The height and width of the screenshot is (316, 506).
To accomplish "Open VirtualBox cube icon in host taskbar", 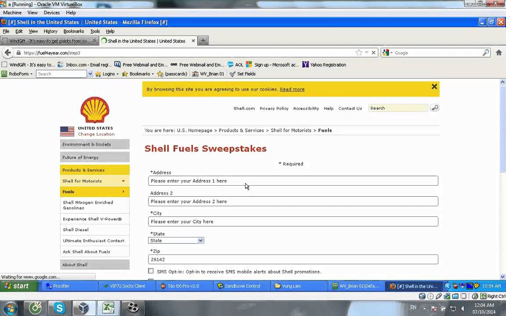I will 84,308.
